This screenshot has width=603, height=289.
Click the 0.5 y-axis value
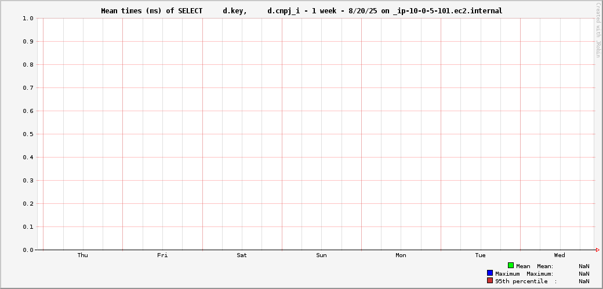(28, 134)
